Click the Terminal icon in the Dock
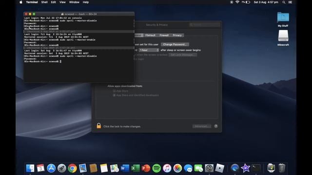Viewport: 312px width, 175px height. tap(256, 168)
